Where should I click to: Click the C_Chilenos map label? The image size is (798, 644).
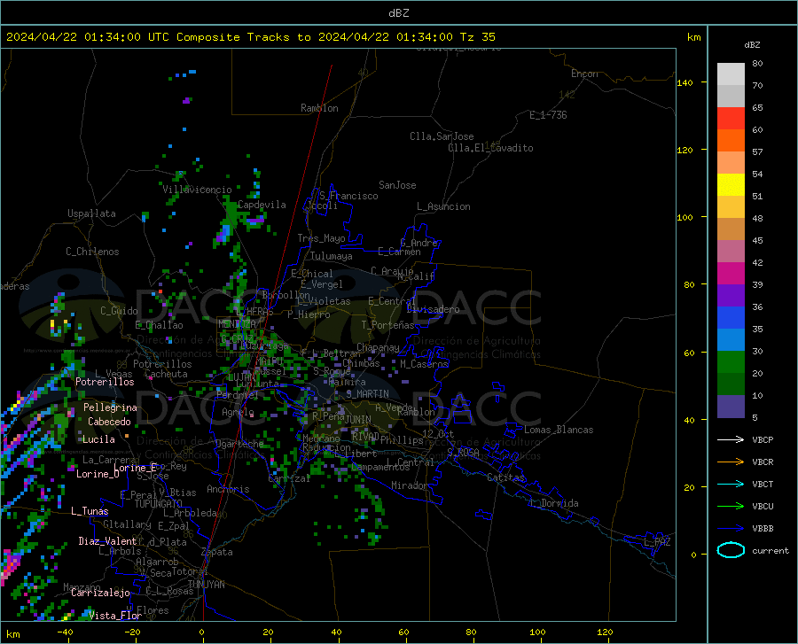(92, 252)
